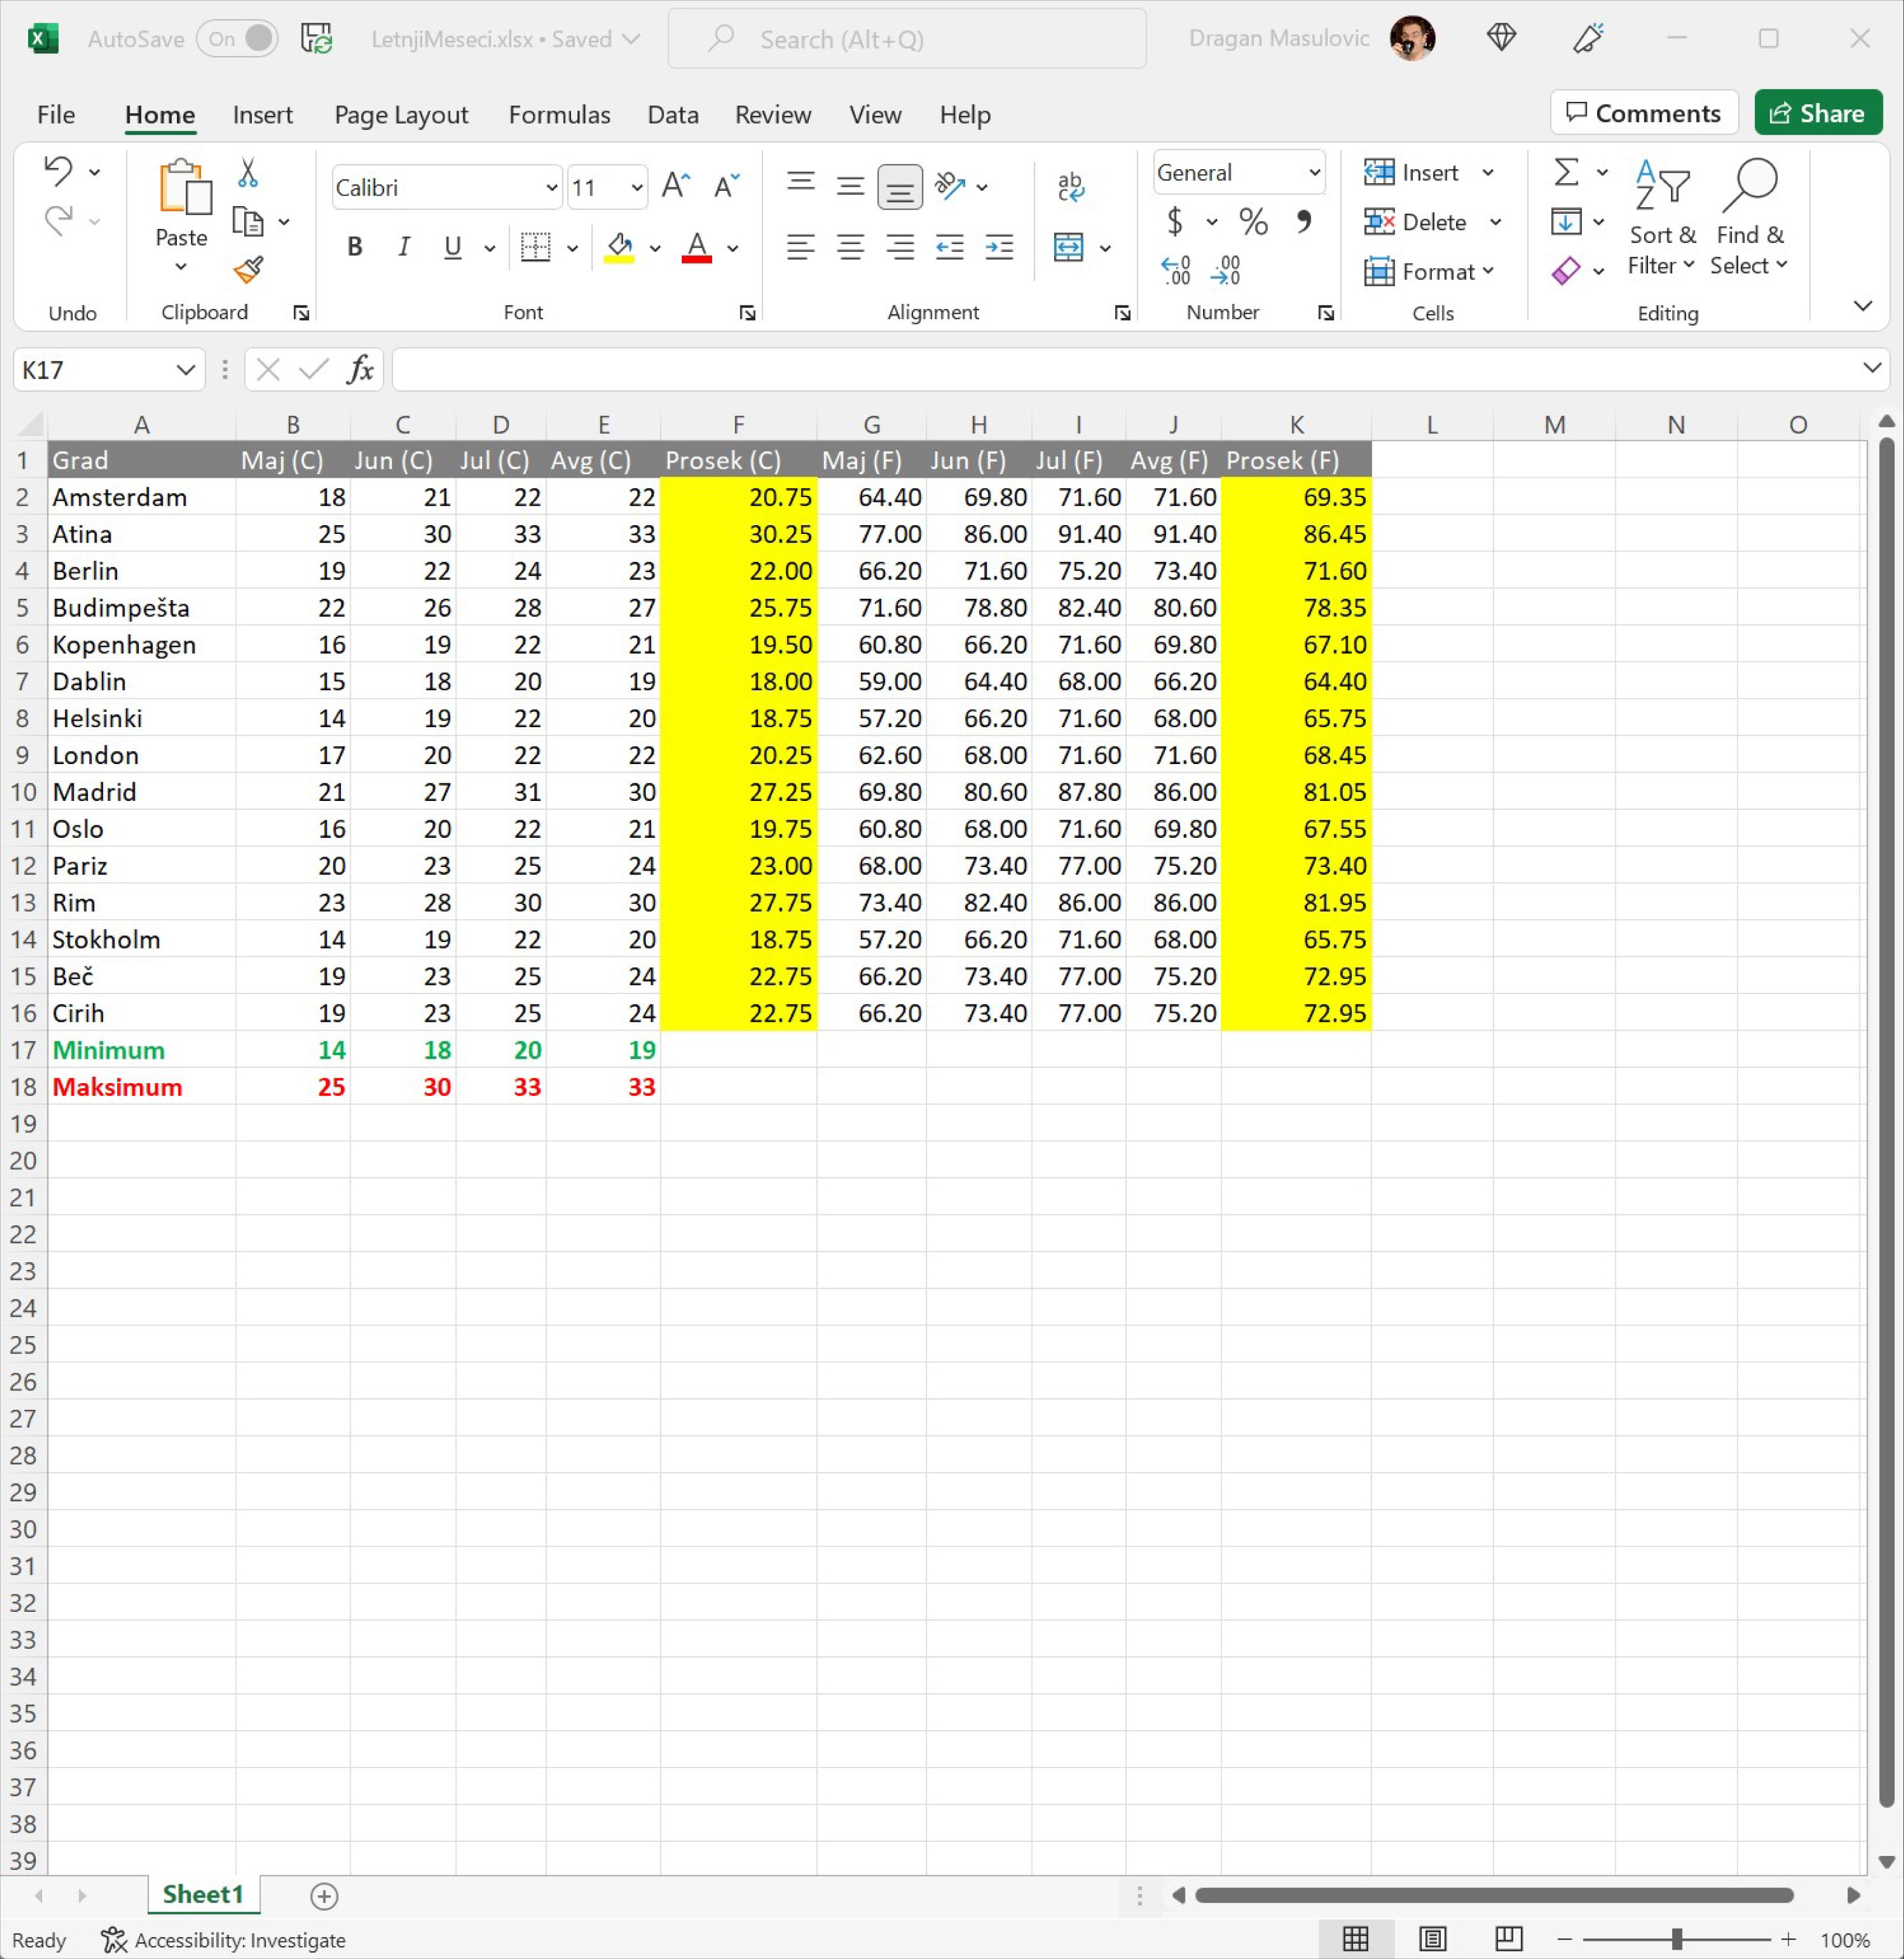Viewport: 1904px width, 1959px height.
Task: Apply the yellow Fill Color swatch
Action: [x=619, y=247]
